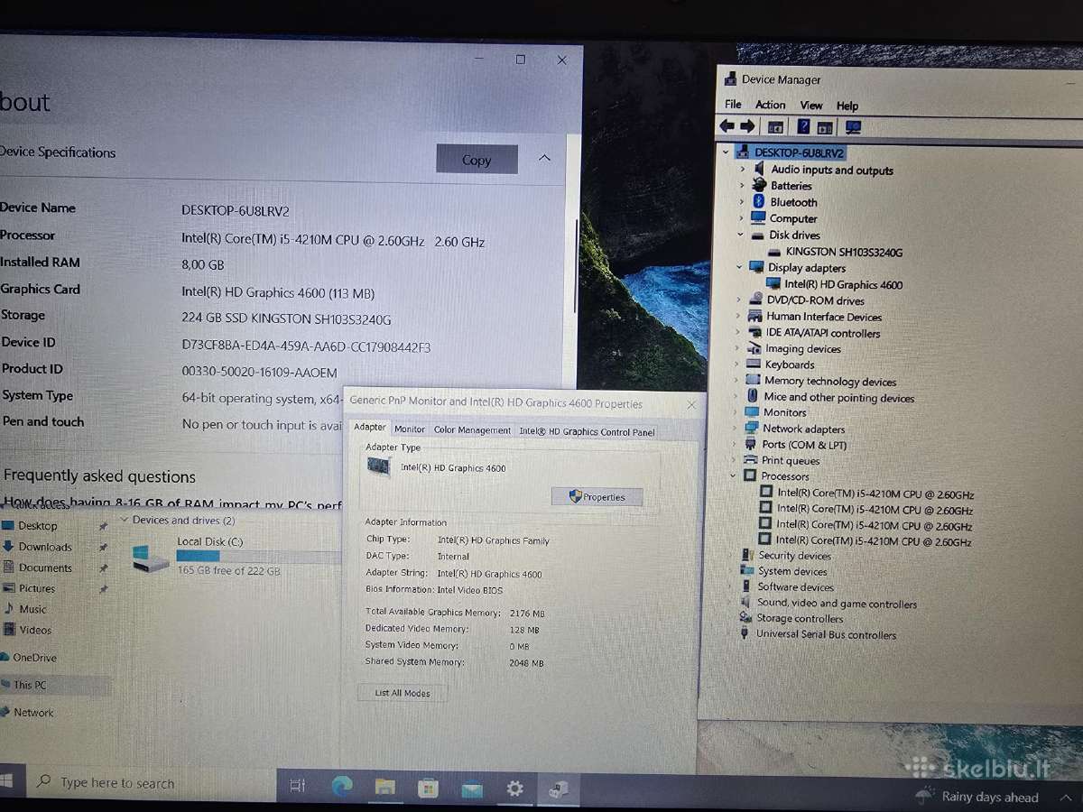Switch to the Color Management tab
Viewport: 1083px width, 812px height.
pos(472,430)
